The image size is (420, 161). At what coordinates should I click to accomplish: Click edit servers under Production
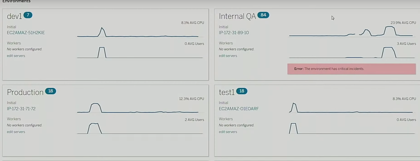click(16, 132)
